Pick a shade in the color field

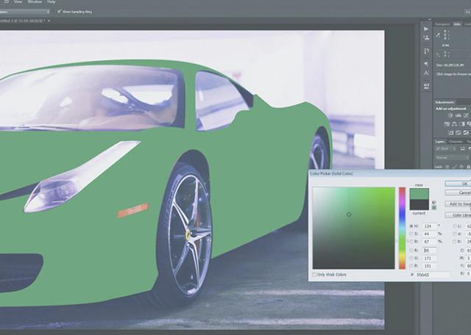click(x=353, y=228)
